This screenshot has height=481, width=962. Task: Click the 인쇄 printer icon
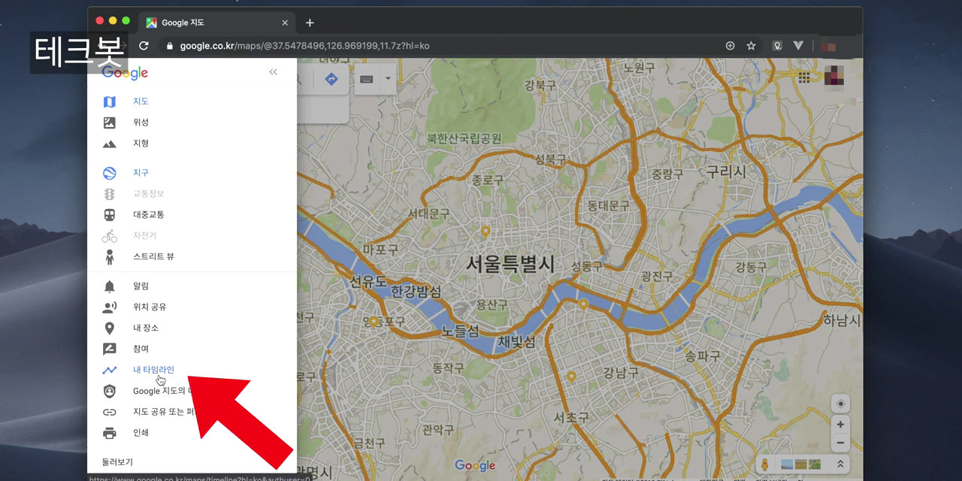110,433
